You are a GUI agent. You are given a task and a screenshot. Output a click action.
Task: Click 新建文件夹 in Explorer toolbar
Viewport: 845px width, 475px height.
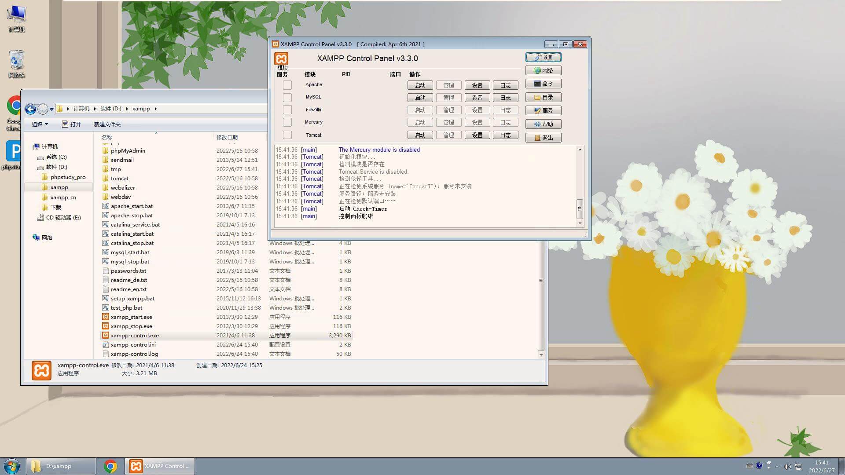coord(107,124)
